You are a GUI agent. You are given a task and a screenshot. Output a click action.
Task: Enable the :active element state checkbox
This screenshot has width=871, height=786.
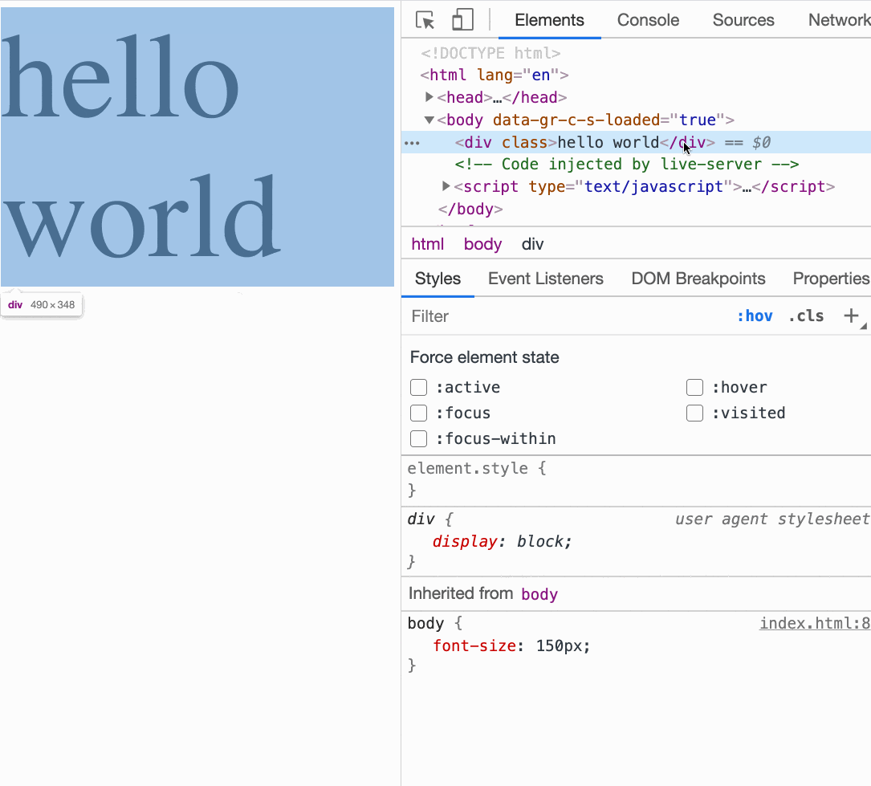coord(418,388)
